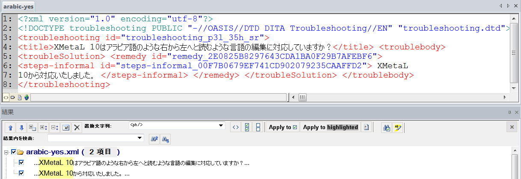The image size is (521, 179).
Task: Open replacement string dropdown showing <ph/>
Action: pos(221,126)
